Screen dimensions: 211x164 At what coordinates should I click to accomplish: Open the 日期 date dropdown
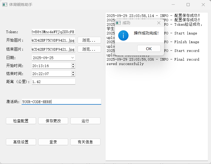pos(72,58)
